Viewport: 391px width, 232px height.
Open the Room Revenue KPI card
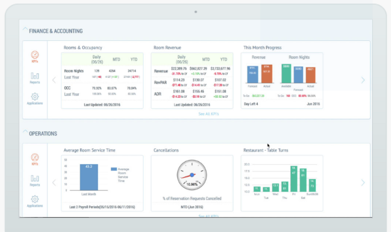click(192, 81)
